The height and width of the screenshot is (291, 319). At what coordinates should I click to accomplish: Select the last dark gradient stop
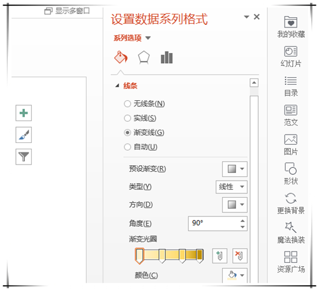pyautogui.click(x=200, y=256)
